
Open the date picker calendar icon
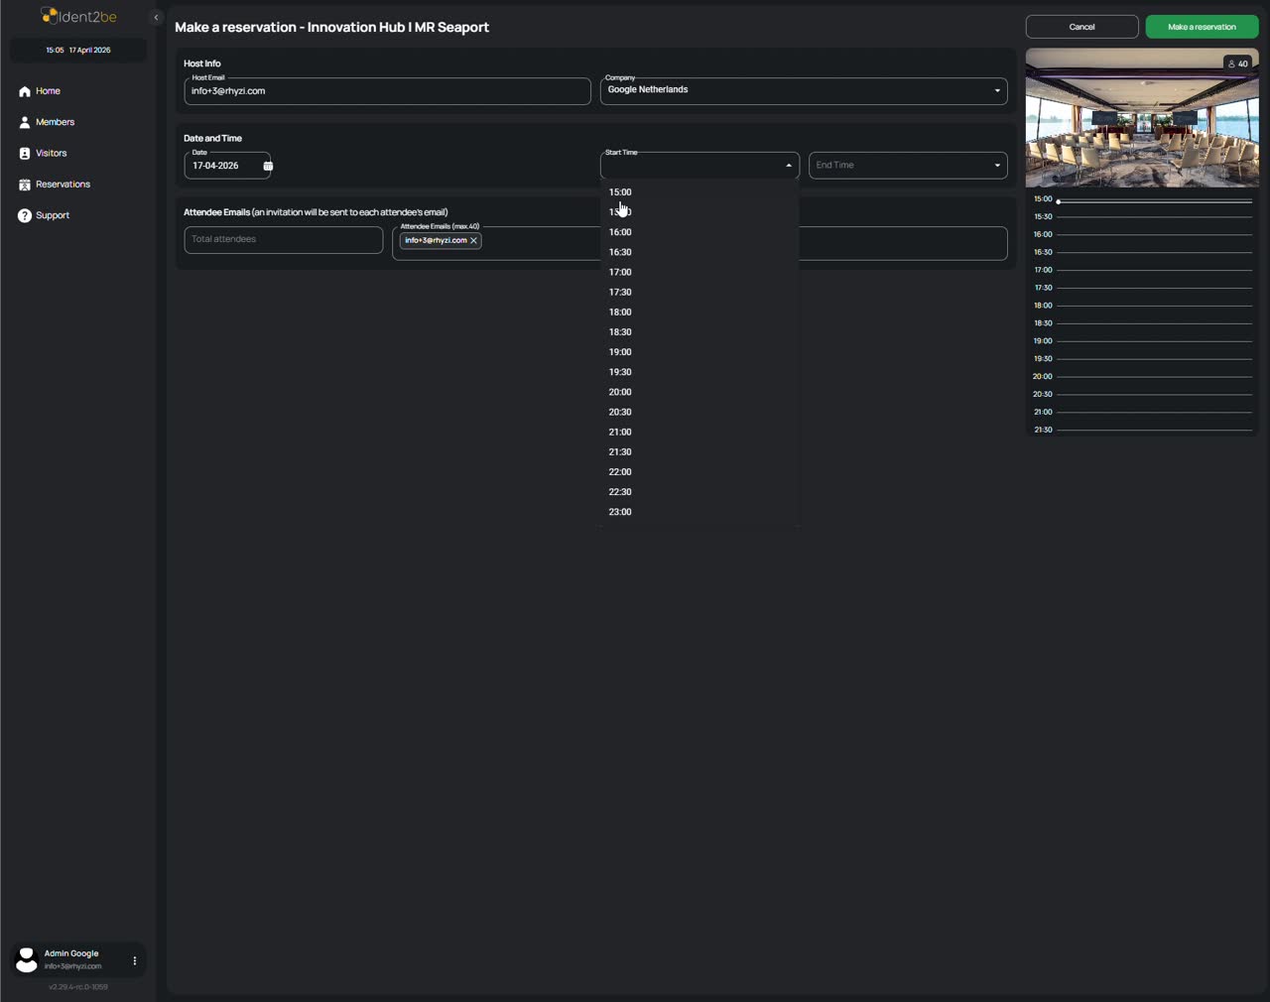[x=268, y=166]
